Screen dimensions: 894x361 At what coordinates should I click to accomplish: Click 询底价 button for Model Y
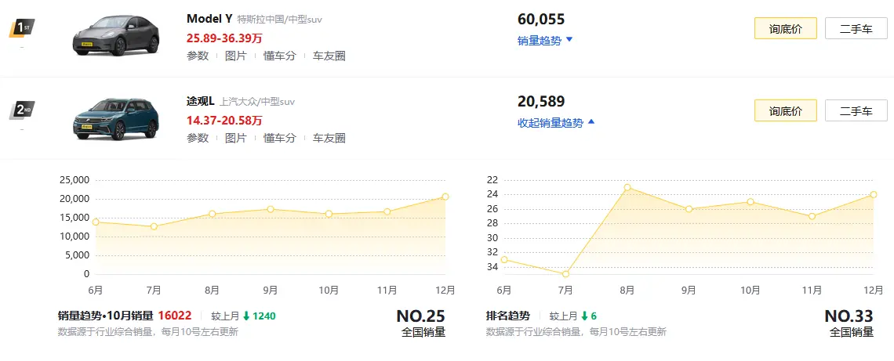click(785, 28)
